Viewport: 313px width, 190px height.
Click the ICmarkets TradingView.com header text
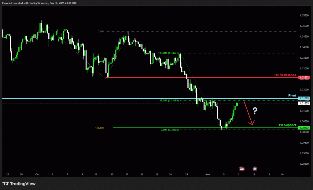[x=39, y=3]
